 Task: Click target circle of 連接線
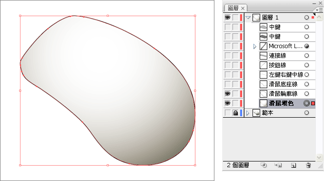tap(307, 56)
